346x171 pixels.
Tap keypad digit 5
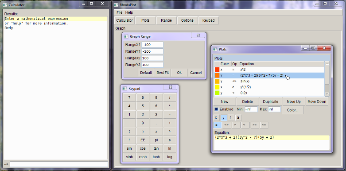tap(143, 106)
